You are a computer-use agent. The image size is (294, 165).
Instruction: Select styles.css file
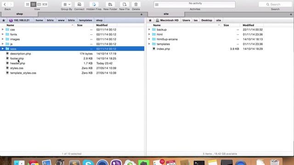point(17,68)
